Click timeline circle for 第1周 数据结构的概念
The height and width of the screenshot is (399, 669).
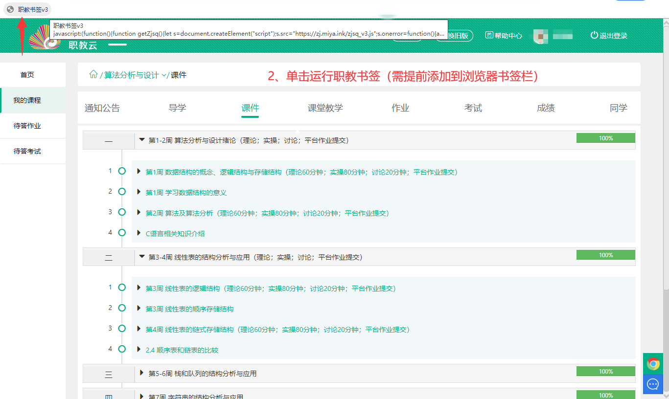[x=122, y=171]
